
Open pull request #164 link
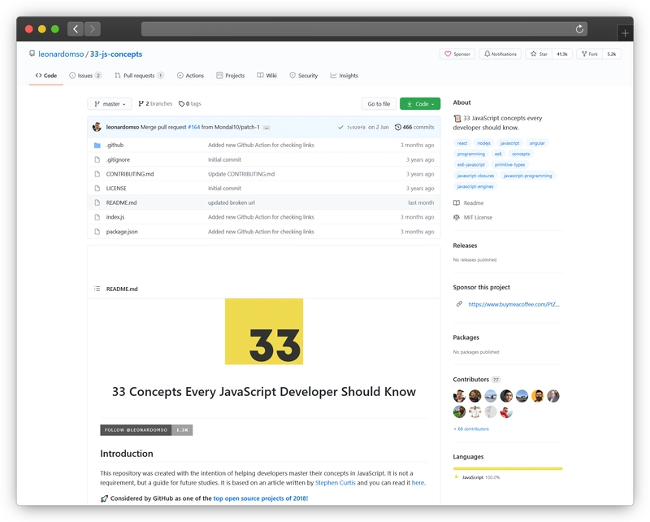tap(194, 127)
